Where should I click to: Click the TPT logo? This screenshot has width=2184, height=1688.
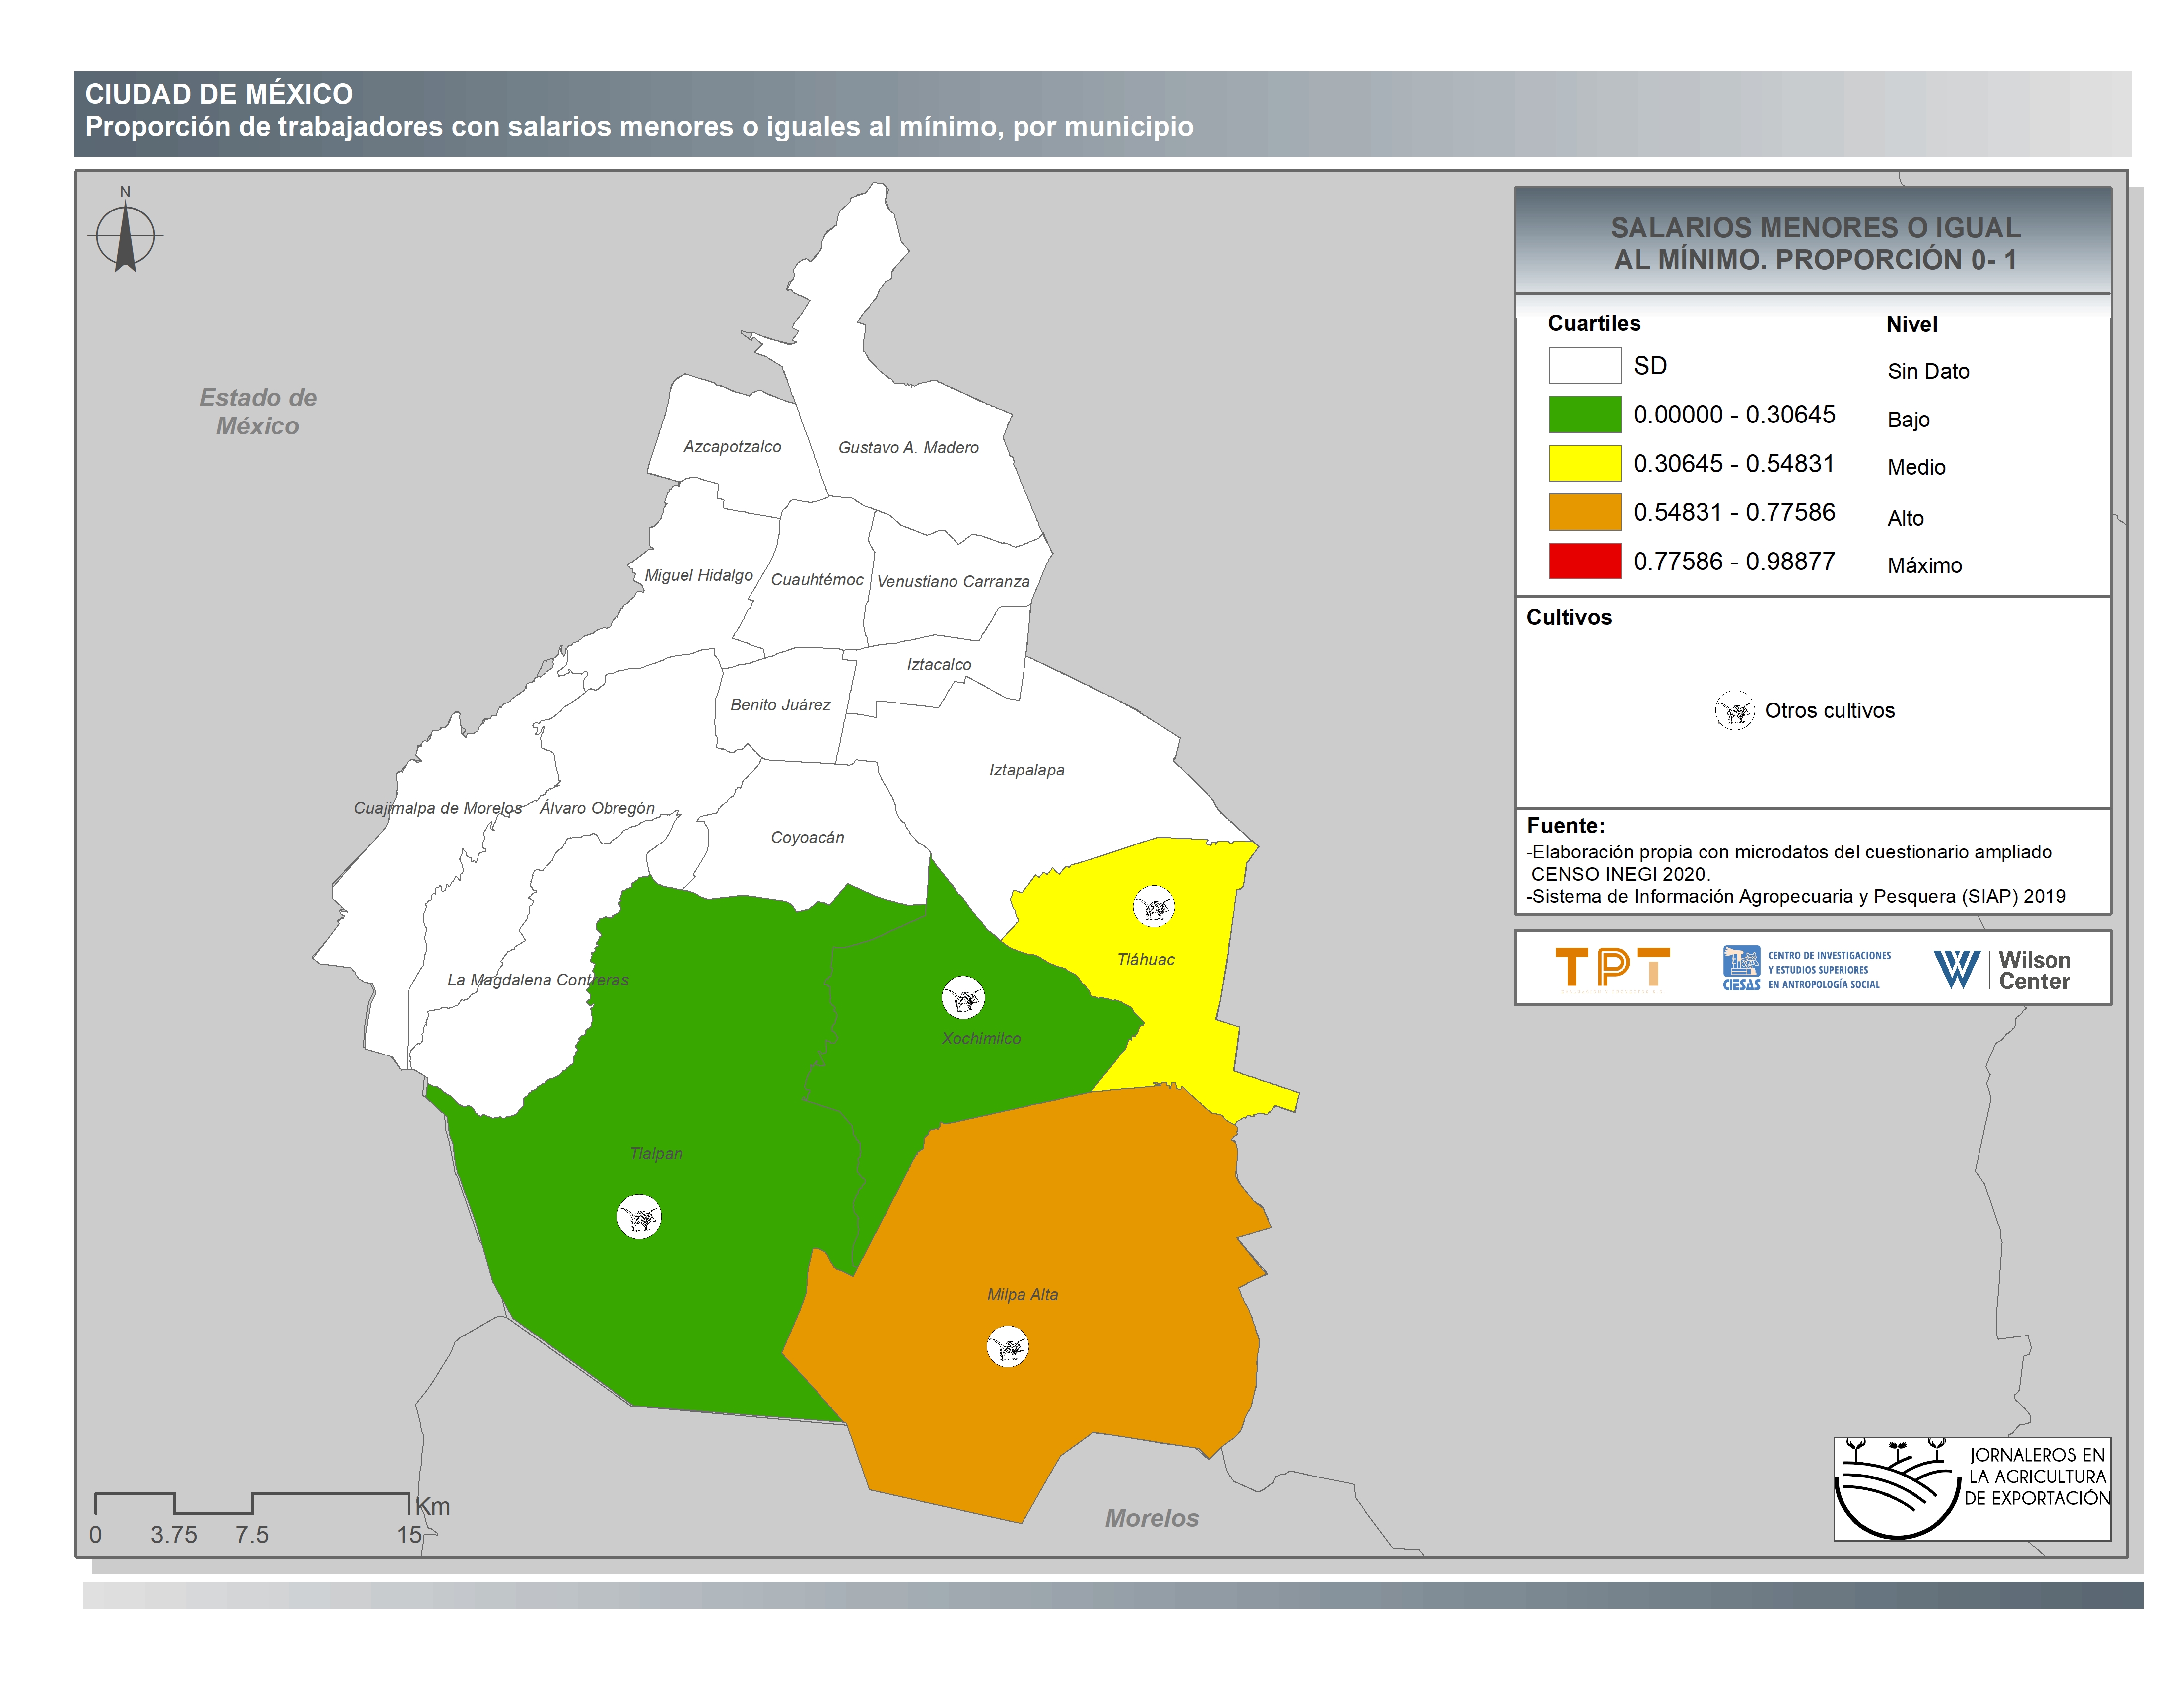coord(1612,968)
